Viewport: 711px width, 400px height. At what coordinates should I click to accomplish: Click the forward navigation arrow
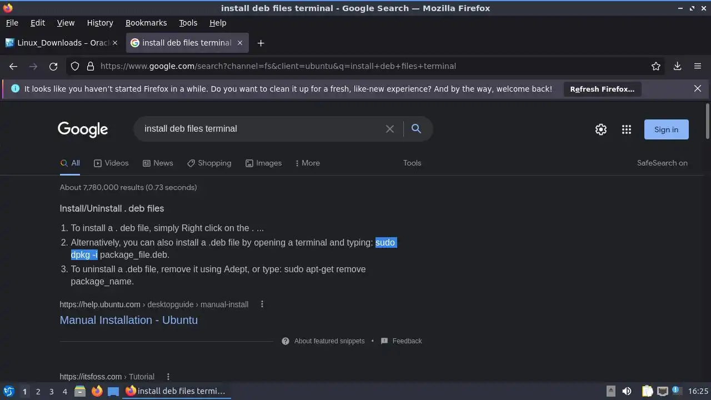[x=33, y=66]
